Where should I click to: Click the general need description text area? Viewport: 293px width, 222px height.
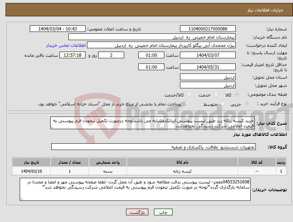point(152,123)
